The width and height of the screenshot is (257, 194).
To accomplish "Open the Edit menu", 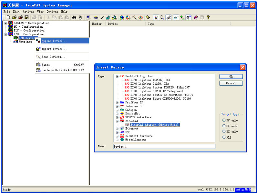I will click(x=16, y=12).
